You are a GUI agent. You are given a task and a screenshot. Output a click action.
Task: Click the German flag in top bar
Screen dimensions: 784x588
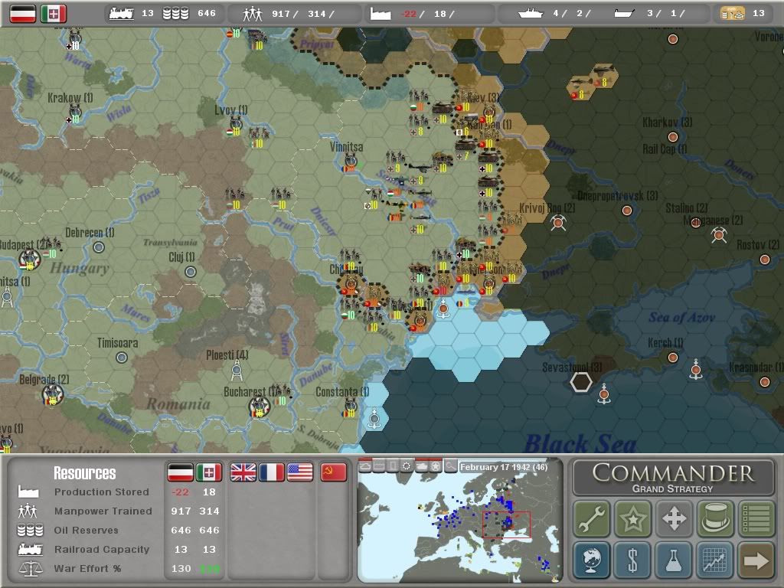[23, 14]
